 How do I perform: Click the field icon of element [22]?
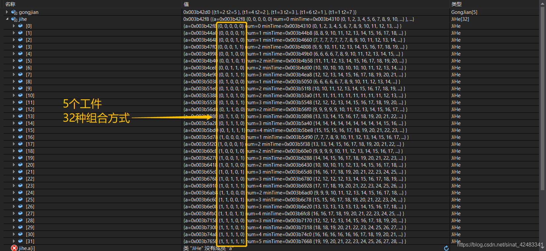(x=21, y=179)
